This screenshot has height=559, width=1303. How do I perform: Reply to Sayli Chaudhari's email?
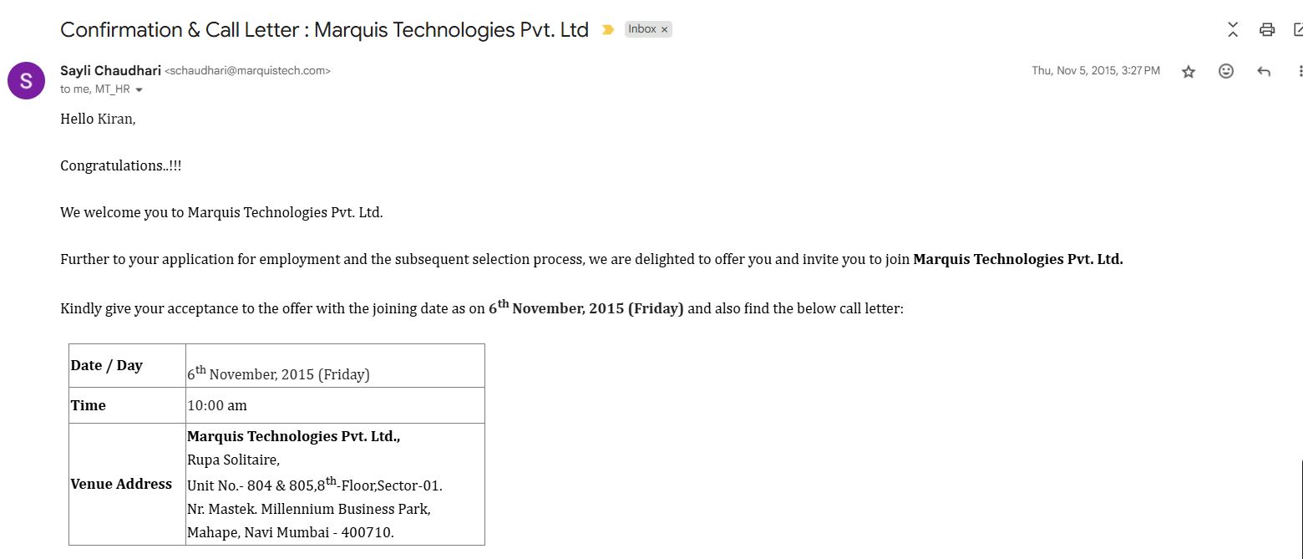pyautogui.click(x=1264, y=72)
